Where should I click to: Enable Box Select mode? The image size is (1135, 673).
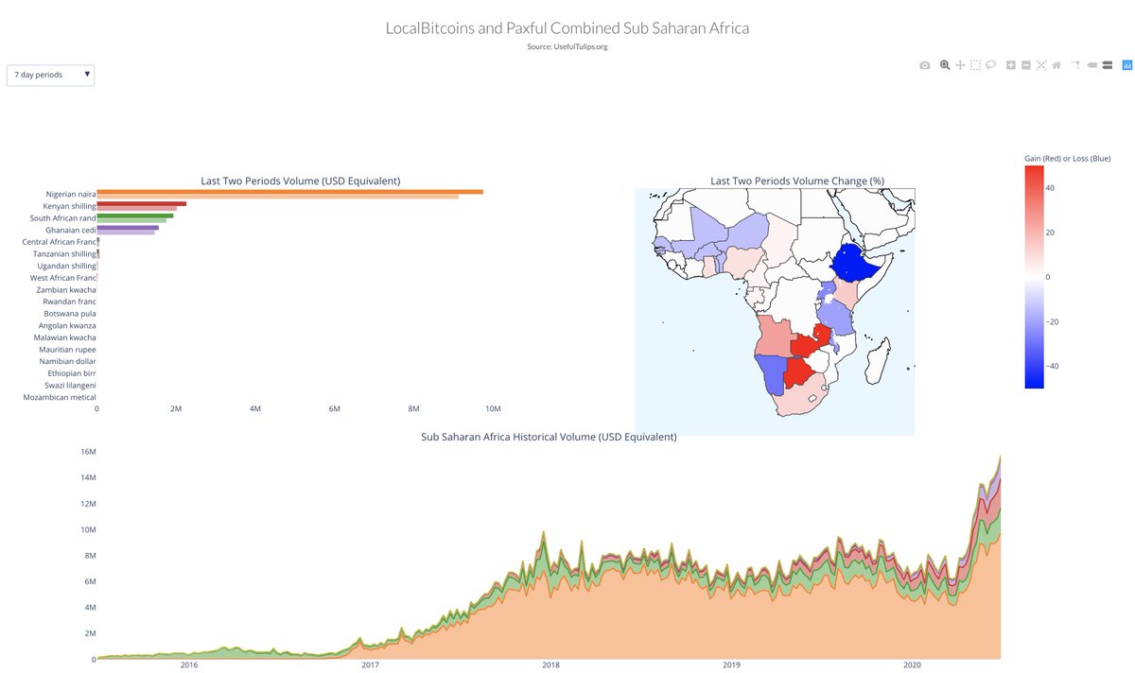pyautogui.click(x=975, y=64)
